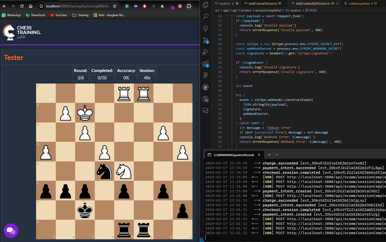The image size is (386, 242).
Task: Open the GitLens icon in the activity bar
Action: (x=205, y=99)
